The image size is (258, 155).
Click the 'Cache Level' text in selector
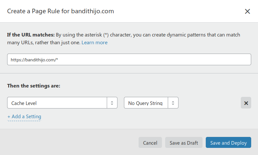[24, 103]
